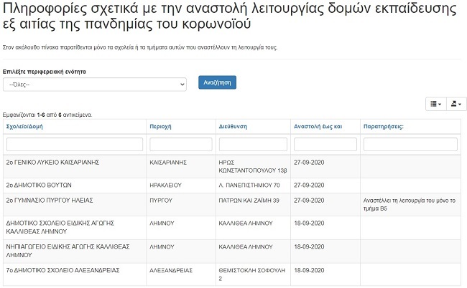Image resolution: width=467 pixels, height=288 pixels.
Task: Select the 2ο ΓΥΜΝΑΣΙΟ ΠΥΡΓΟΥ ΗΛΕΙΑΣ row
Action: pos(50,200)
